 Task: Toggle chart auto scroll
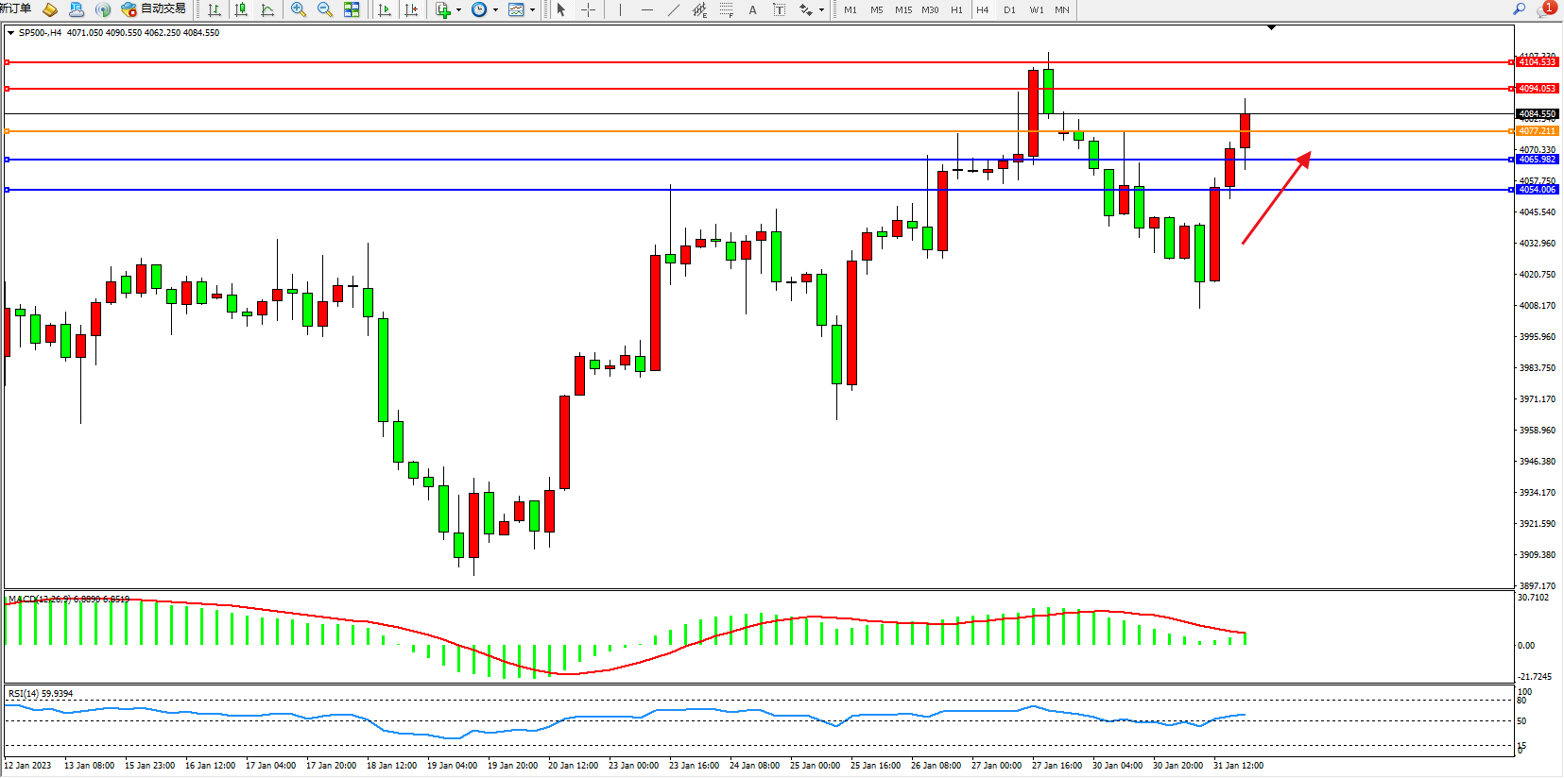point(385,9)
